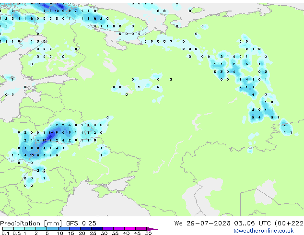The width and height of the screenshot is (304, 235).
Task: Click the legend label '25'
Action: coord(93,233)
